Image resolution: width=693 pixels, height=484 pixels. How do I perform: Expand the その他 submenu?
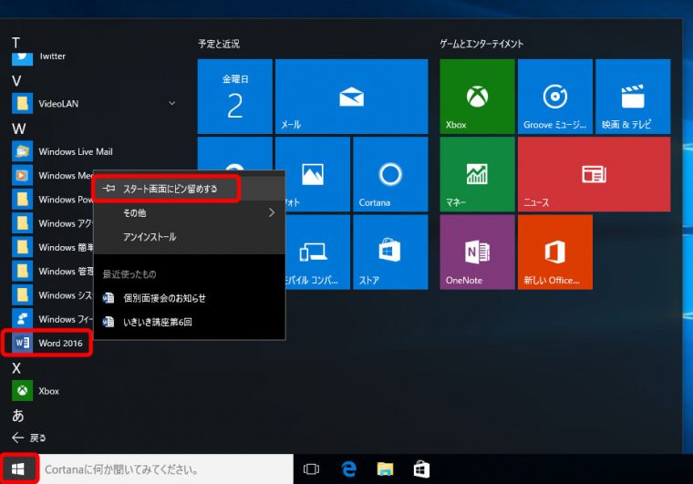(189, 212)
